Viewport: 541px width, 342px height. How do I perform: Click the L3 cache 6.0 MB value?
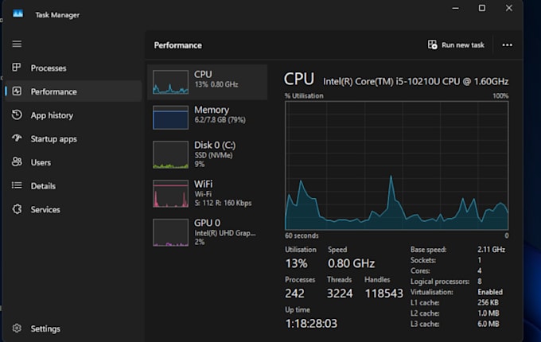pyautogui.click(x=488, y=324)
